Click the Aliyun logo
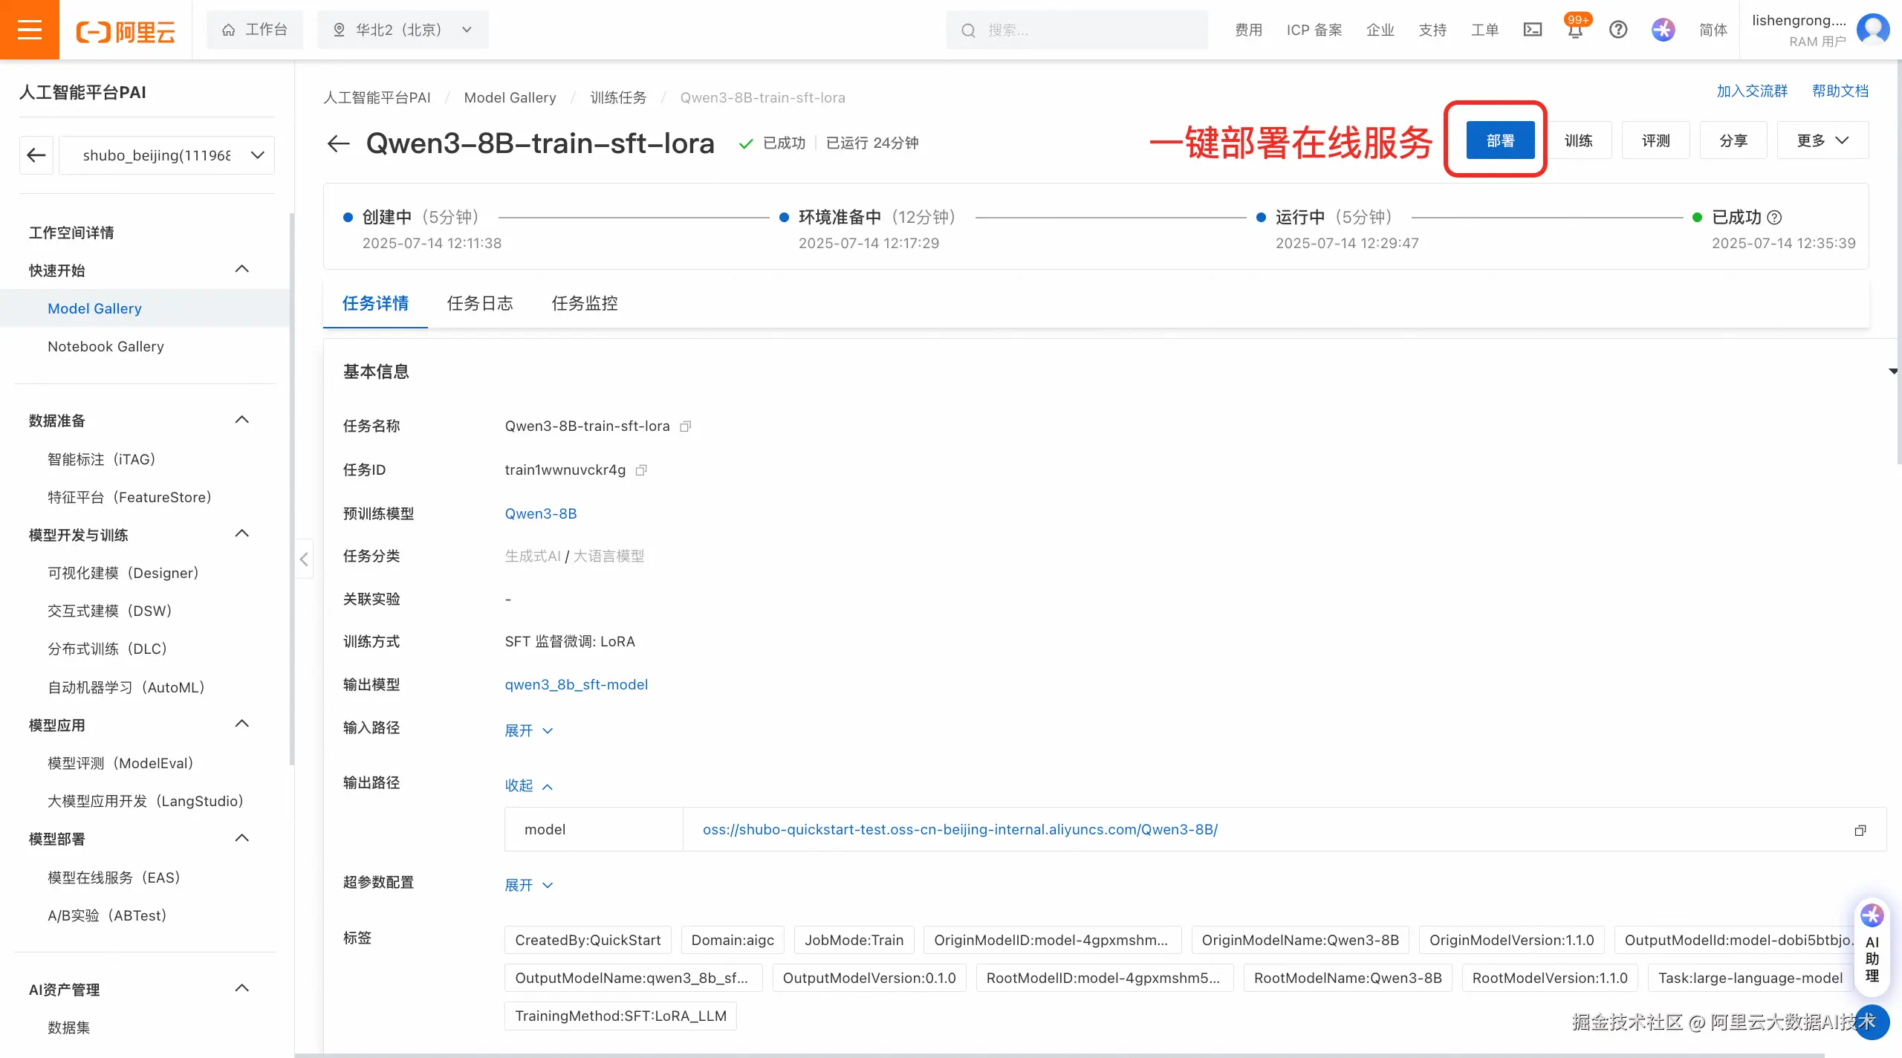 (x=126, y=31)
